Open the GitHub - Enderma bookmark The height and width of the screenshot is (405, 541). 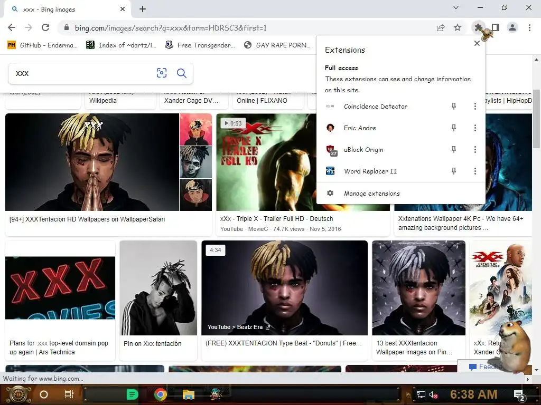tap(42, 45)
